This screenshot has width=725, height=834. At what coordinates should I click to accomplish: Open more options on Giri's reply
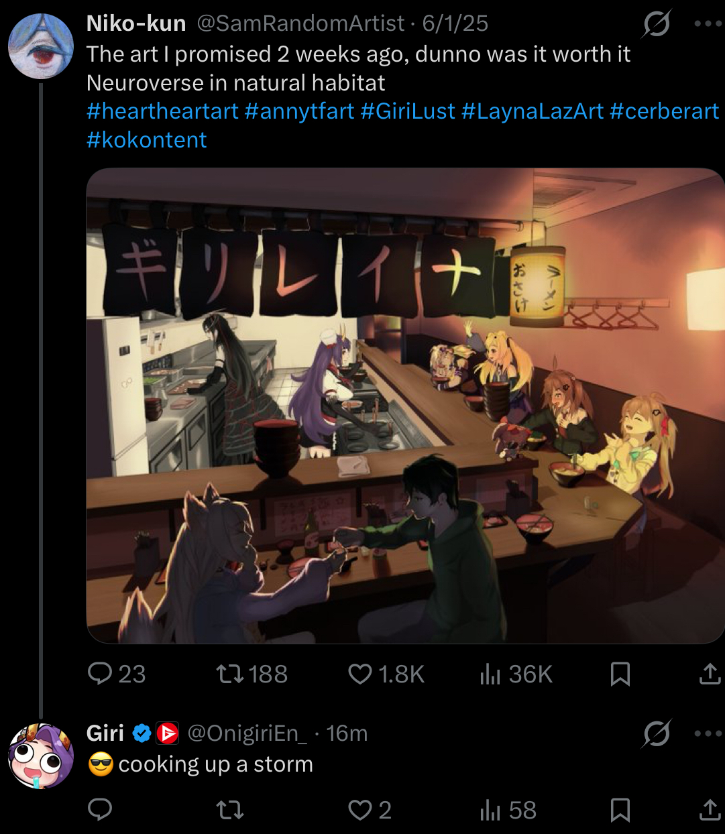[708, 733]
